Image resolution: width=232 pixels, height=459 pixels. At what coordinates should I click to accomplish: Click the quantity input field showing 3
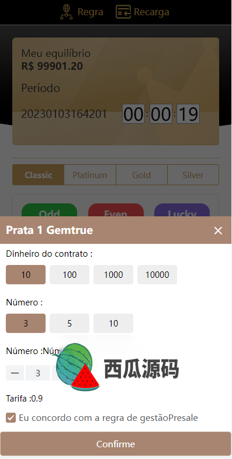(x=37, y=373)
